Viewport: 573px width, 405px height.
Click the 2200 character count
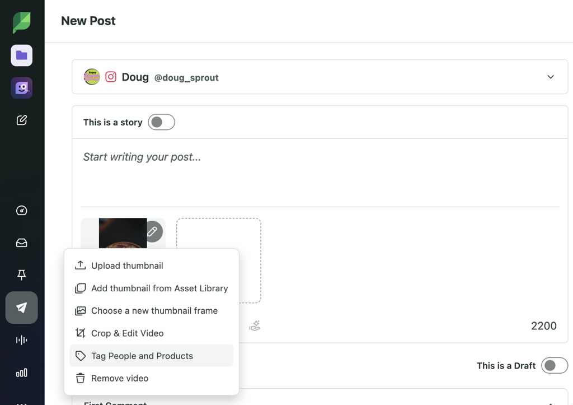544,325
